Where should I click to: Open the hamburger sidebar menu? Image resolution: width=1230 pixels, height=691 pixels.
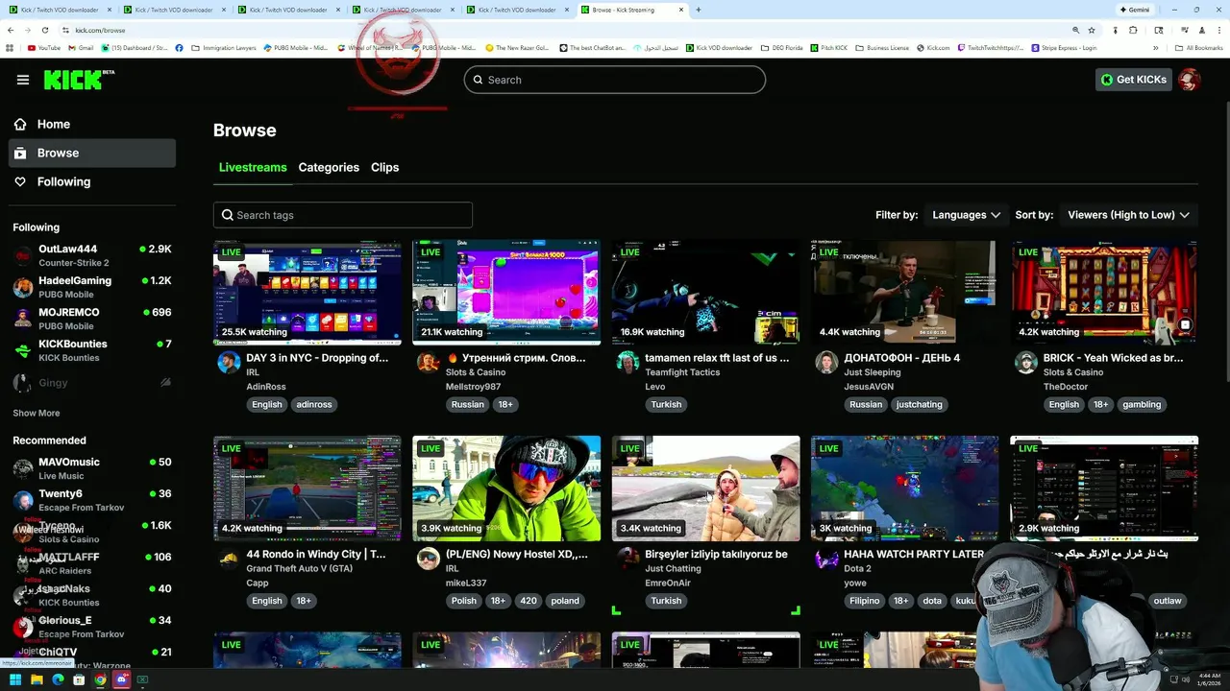click(23, 80)
